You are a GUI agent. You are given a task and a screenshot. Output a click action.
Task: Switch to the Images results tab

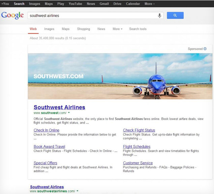coord(49,29)
